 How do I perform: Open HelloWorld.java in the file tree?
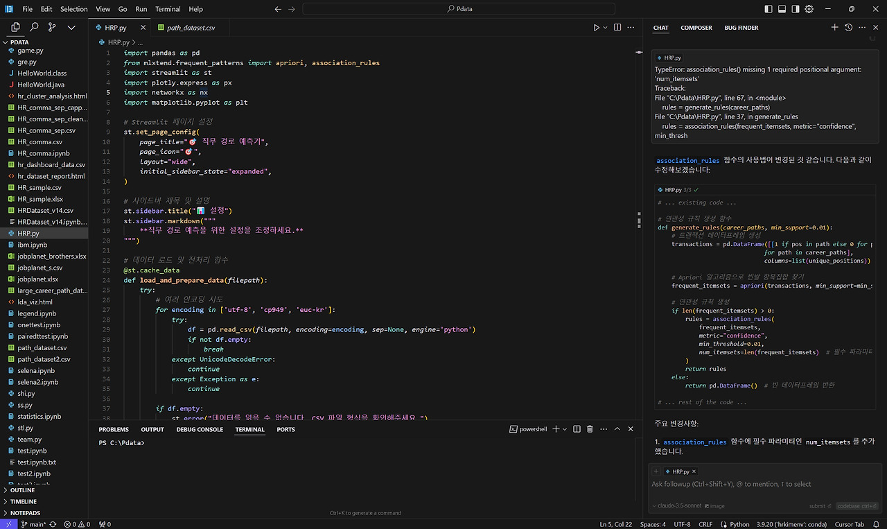[x=44, y=85]
